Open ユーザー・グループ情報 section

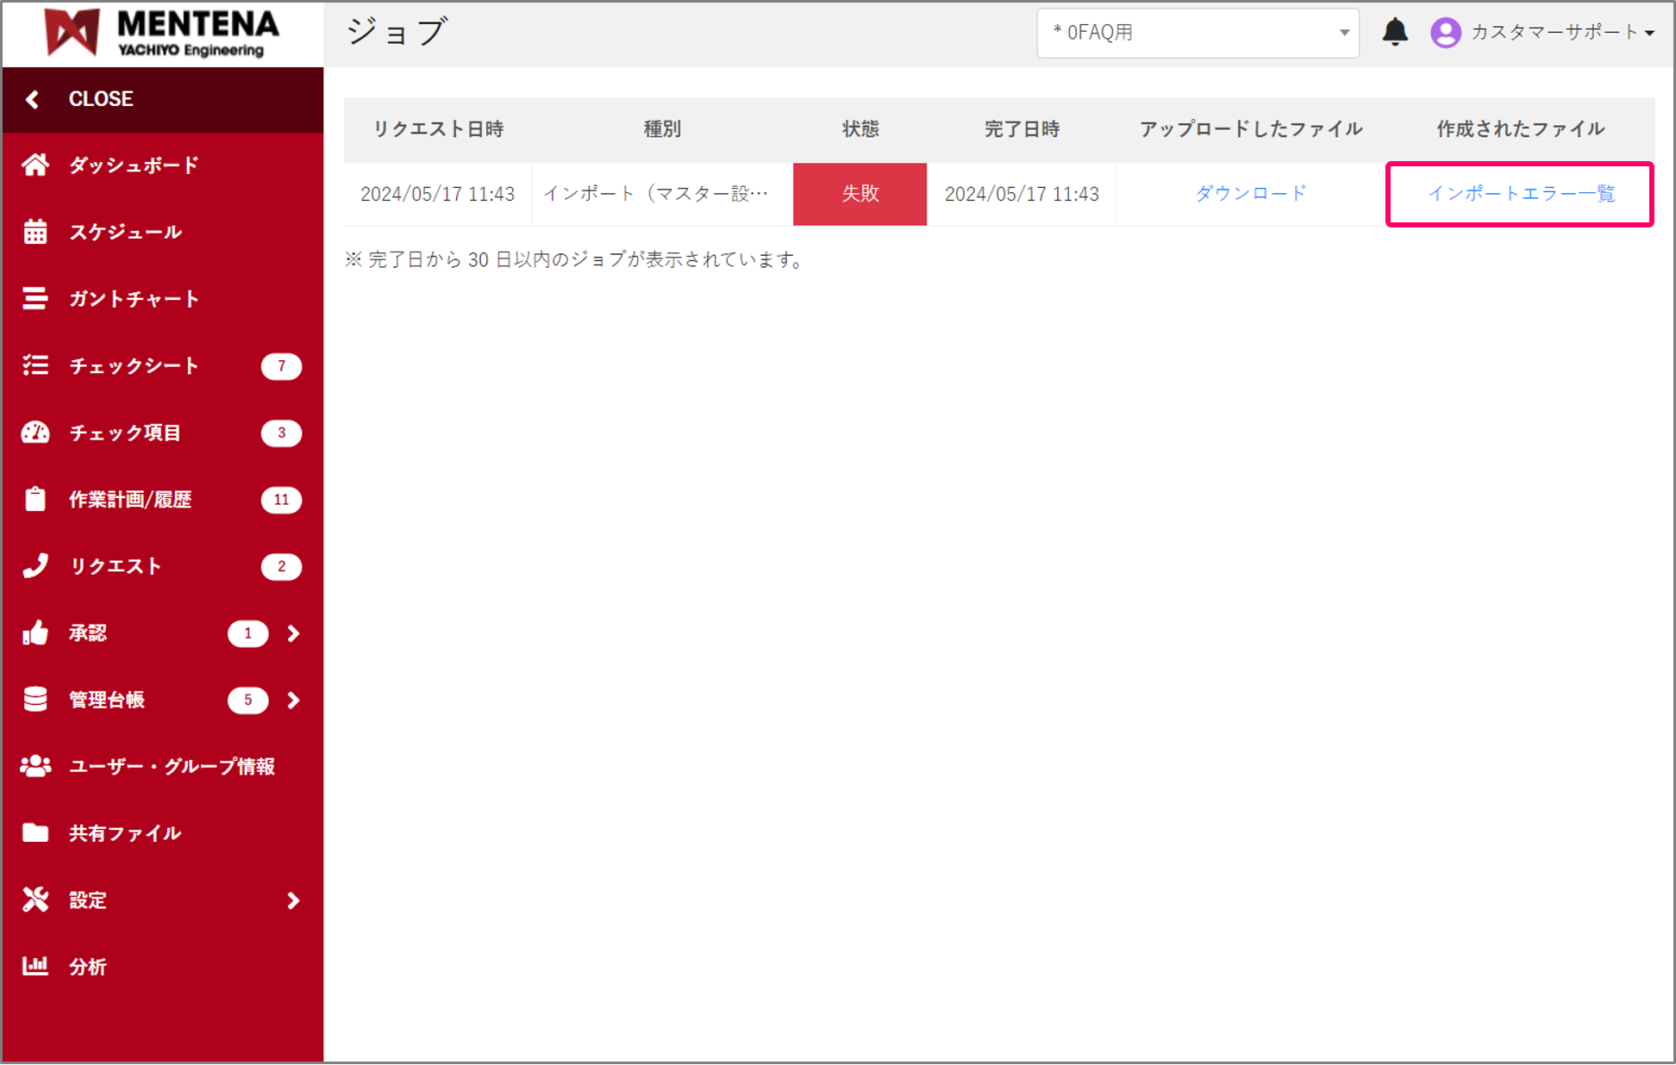point(35,766)
